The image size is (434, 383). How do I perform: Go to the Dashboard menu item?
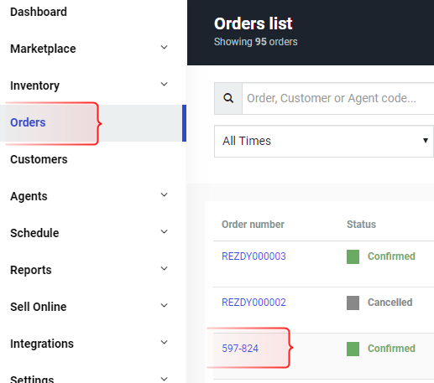(39, 12)
